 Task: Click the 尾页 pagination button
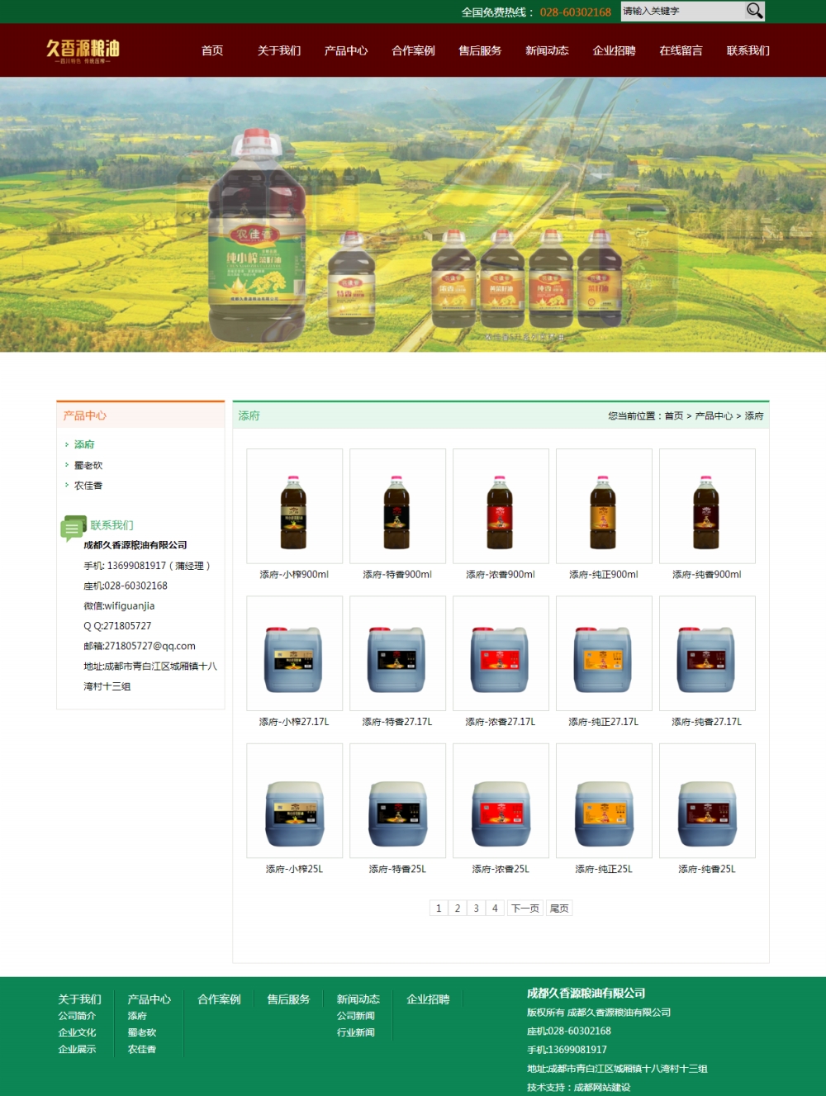point(559,908)
